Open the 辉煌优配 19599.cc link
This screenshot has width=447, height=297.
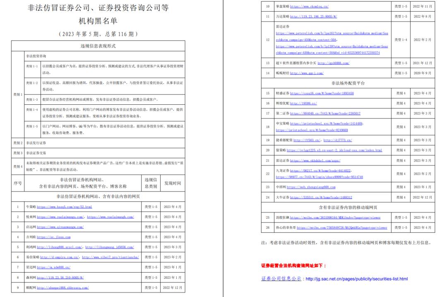coord(304,103)
